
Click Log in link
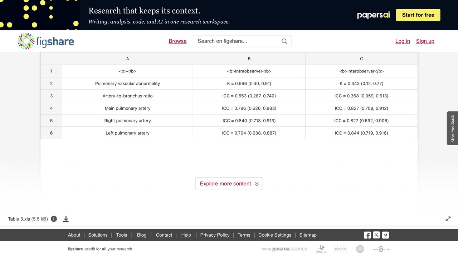[x=403, y=41]
